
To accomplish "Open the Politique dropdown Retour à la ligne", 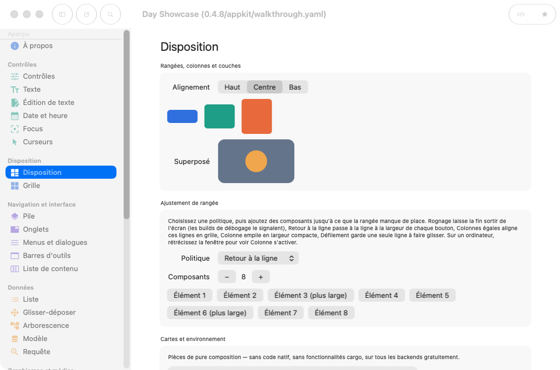I will coord(258,259).
